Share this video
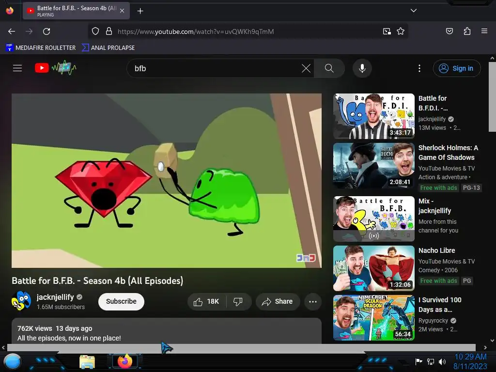The image size is (496, 372). point(278,301)
